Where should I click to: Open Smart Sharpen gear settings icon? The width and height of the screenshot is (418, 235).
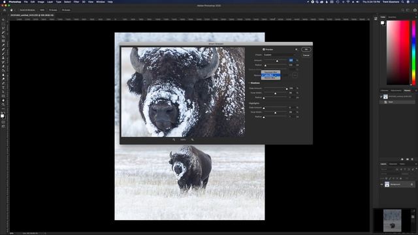click(296, 50)
